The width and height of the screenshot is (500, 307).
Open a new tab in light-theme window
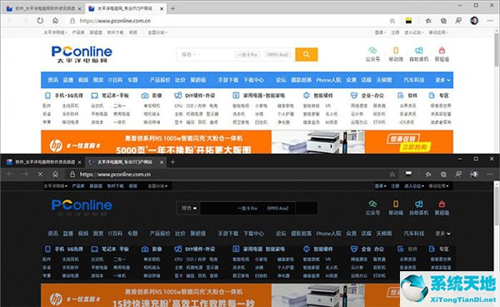click(172, 8)
